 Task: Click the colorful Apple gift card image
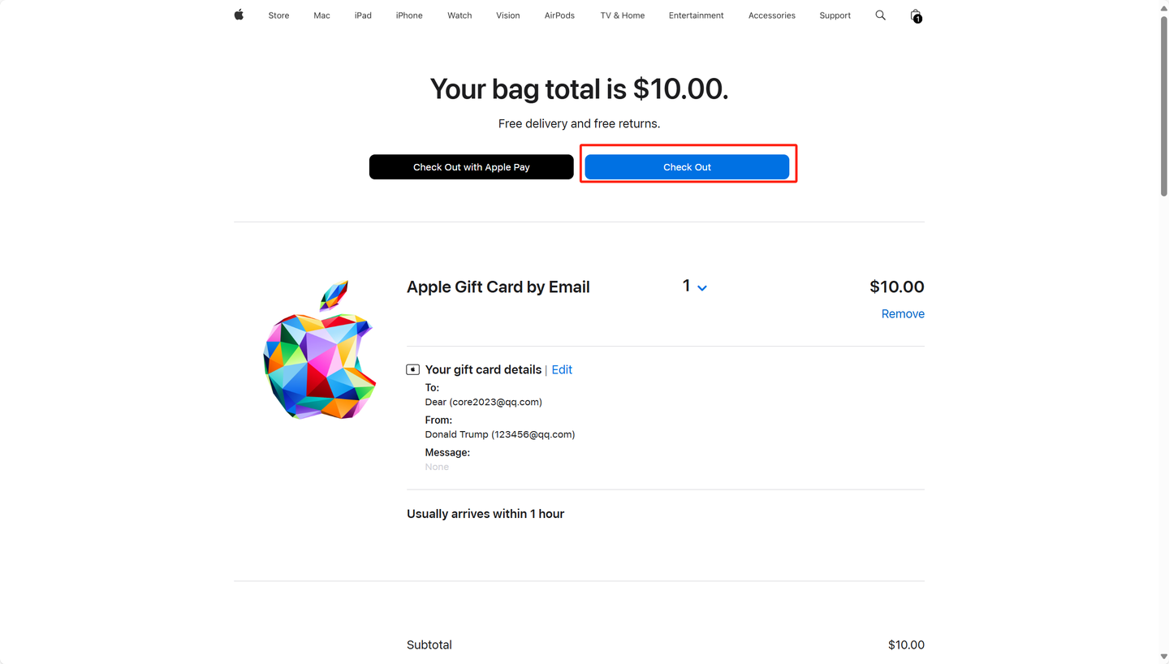320,350
